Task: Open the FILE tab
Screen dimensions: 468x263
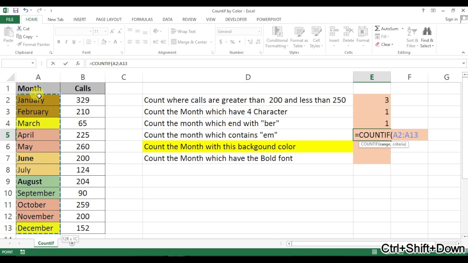Action: (x=10, y=19)
